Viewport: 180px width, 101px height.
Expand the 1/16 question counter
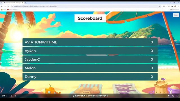[x=4, y=96]
